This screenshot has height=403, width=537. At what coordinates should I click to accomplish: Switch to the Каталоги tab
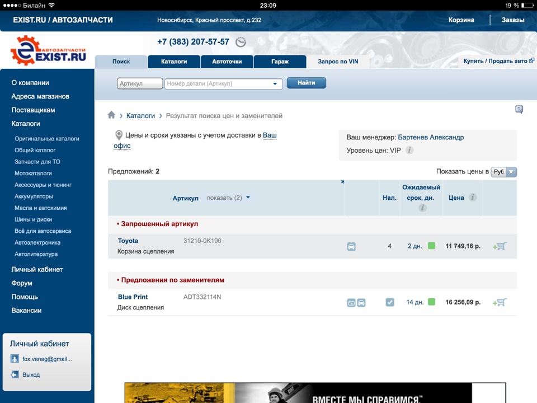tap(174, 62)
